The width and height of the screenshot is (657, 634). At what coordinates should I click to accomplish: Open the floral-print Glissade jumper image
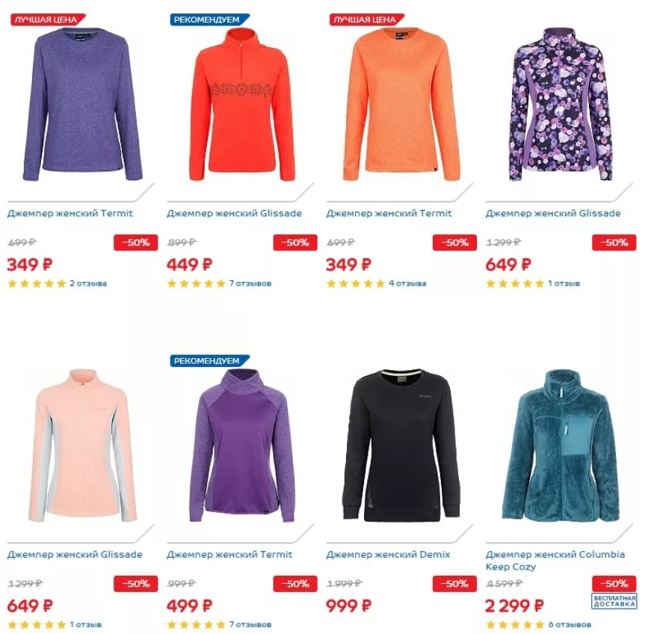point(561,105)
